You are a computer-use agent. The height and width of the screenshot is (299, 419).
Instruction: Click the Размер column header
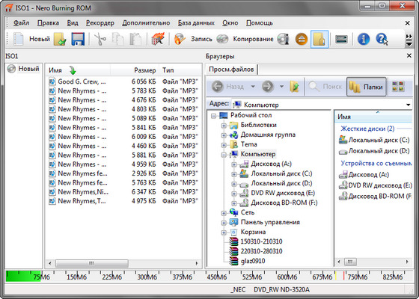coord(145,70)
